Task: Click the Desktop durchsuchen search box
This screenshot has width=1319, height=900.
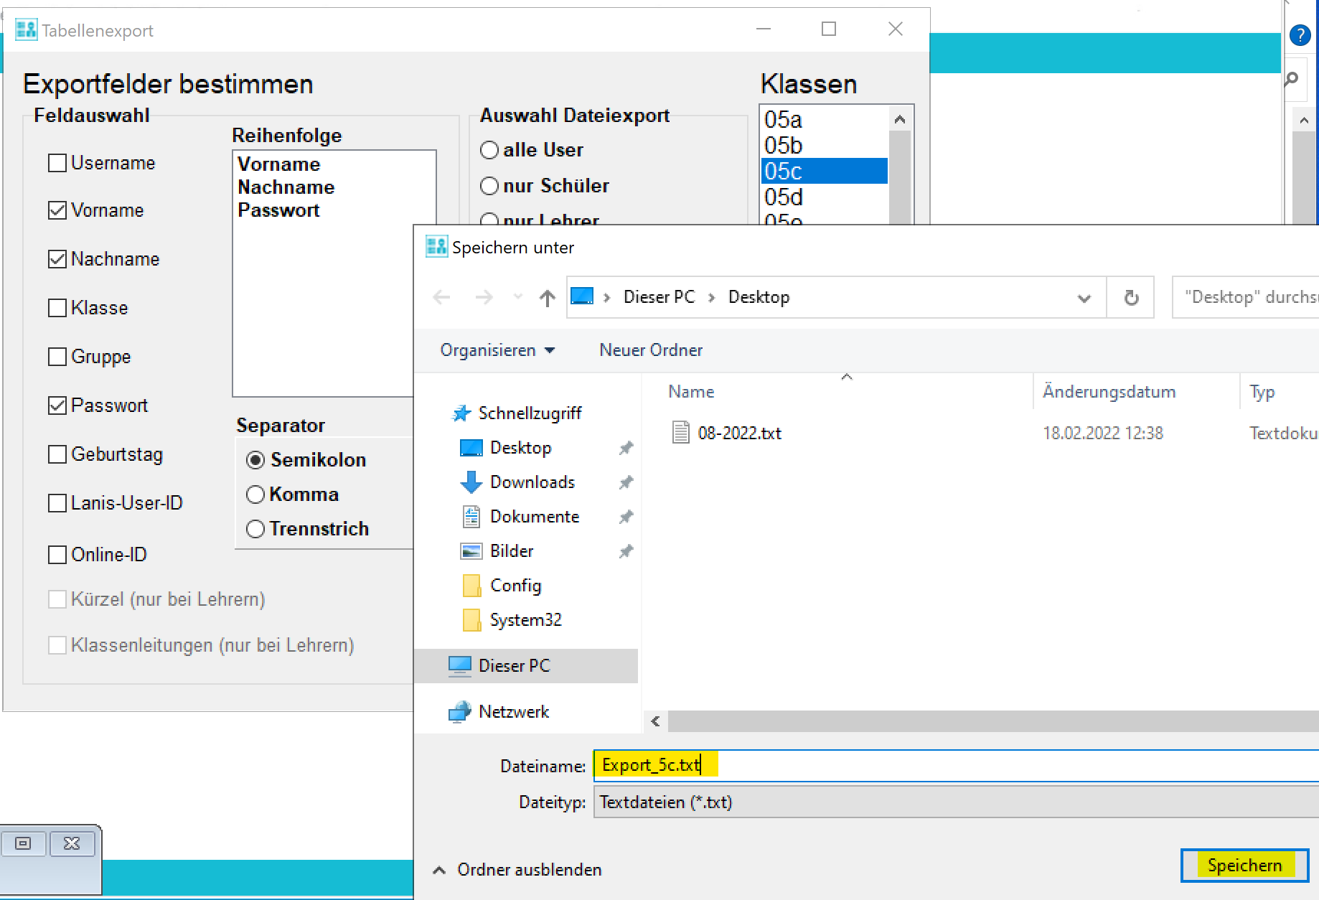Action: tap(1246, 297)
